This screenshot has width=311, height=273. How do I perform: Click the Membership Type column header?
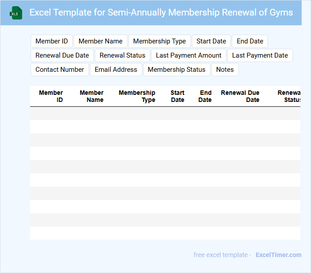tap(137, 96)
